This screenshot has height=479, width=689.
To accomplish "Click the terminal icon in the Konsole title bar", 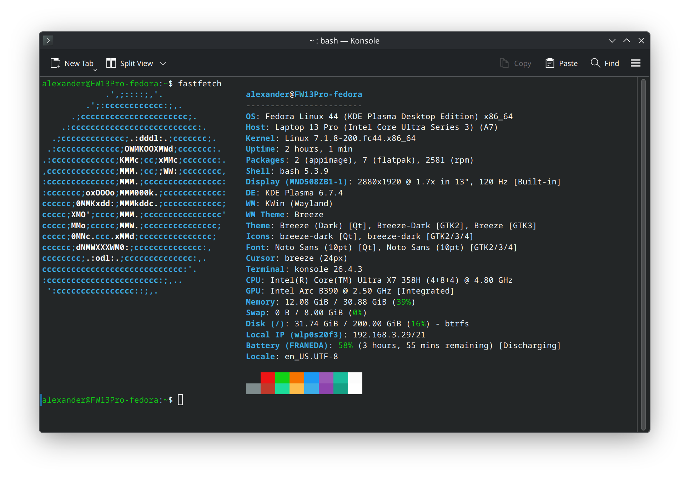I will point(48,40).
